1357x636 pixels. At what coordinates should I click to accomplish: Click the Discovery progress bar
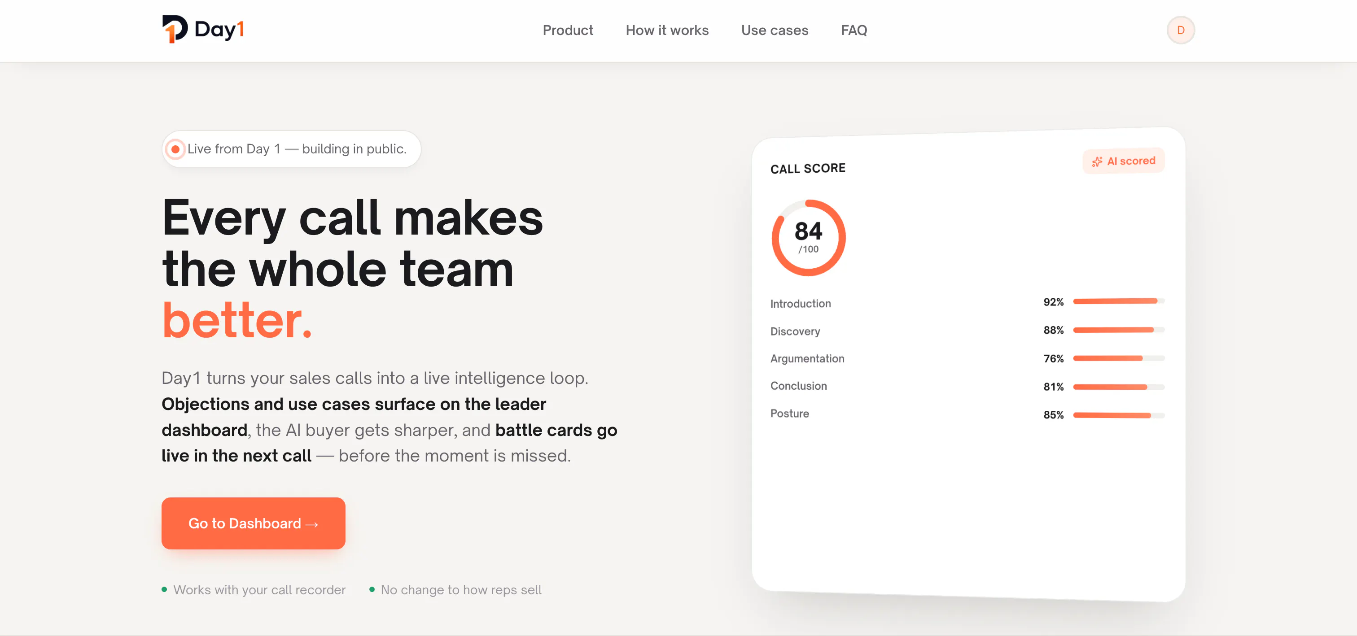[1119, 330]
